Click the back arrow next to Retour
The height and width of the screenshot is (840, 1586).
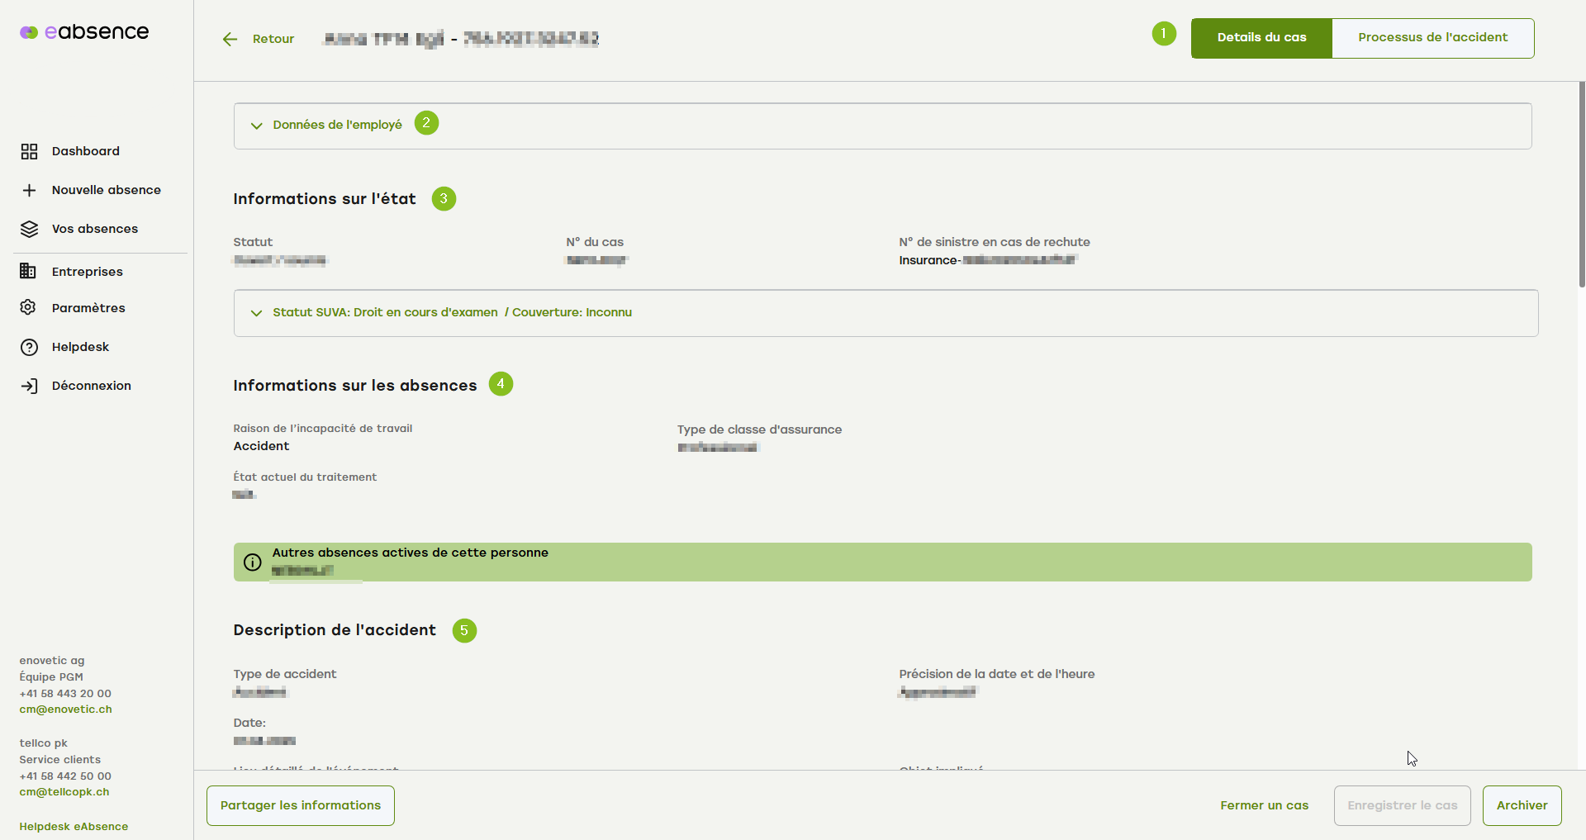point(230,39)
